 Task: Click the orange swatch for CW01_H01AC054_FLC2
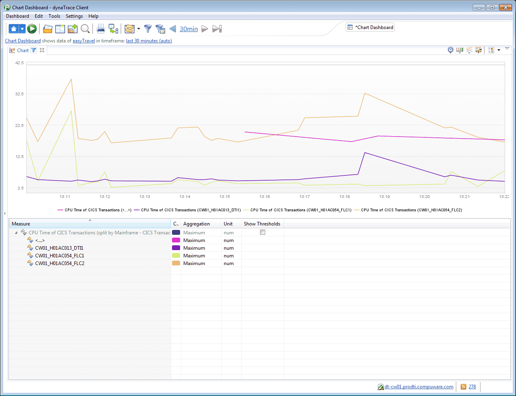176,263
